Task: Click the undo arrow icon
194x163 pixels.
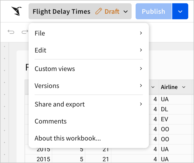Action: pyautogui.click(x=11, y=32)
